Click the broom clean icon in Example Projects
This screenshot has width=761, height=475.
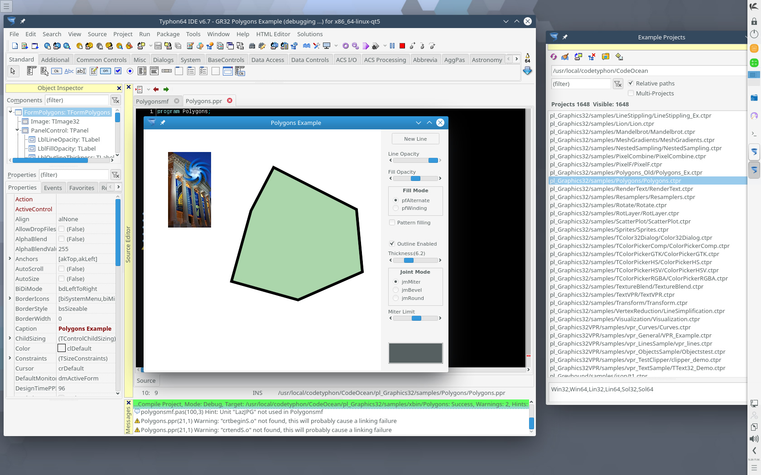[x=565, y=57]
